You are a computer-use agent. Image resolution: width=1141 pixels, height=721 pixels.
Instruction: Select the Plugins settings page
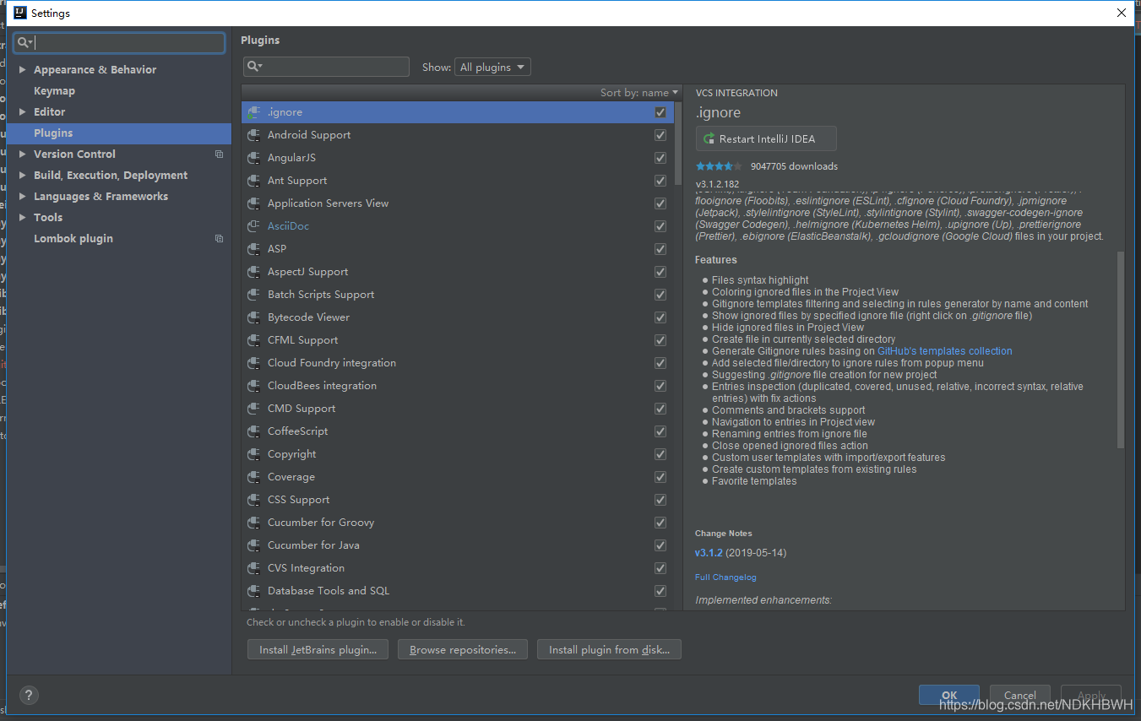[119, 133]
